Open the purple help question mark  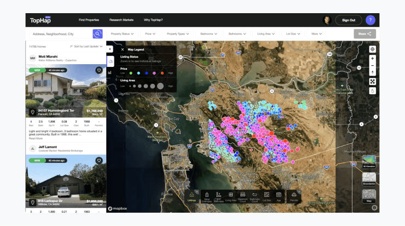(370, 20)
